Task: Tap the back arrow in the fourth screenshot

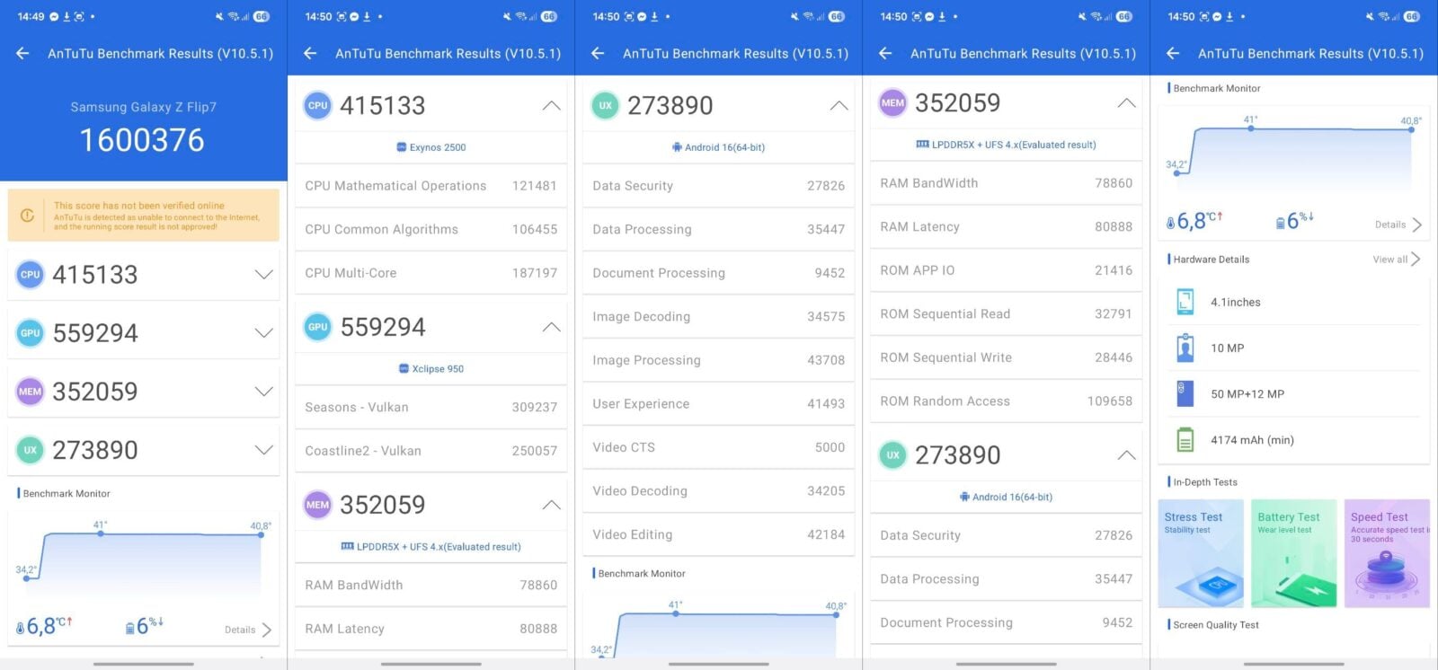Action: coord(885,54)
